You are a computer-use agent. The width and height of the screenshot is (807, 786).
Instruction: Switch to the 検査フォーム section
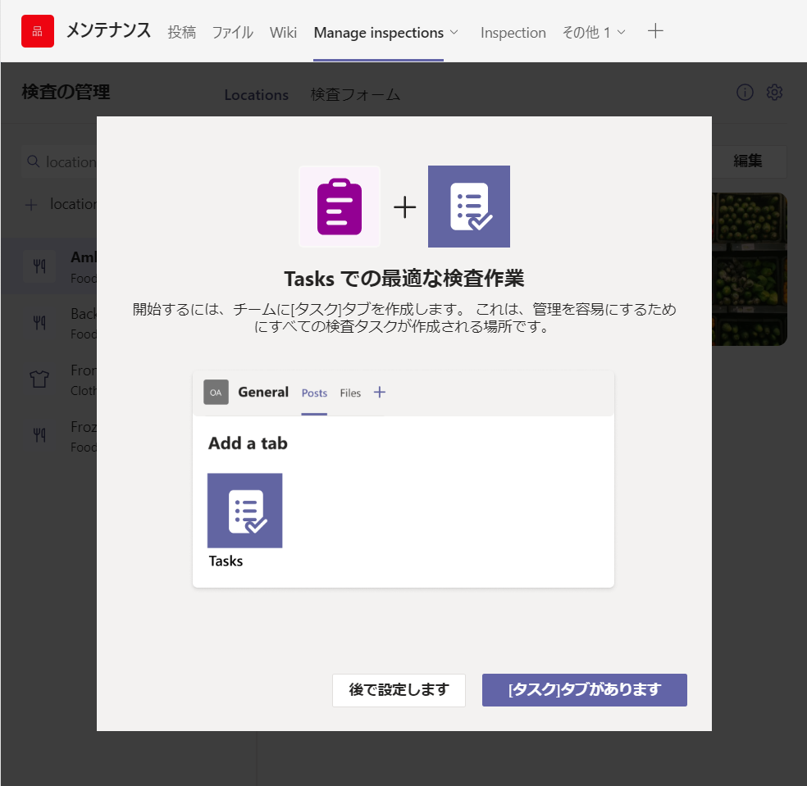pyautogui.click(x=355, y=94)
